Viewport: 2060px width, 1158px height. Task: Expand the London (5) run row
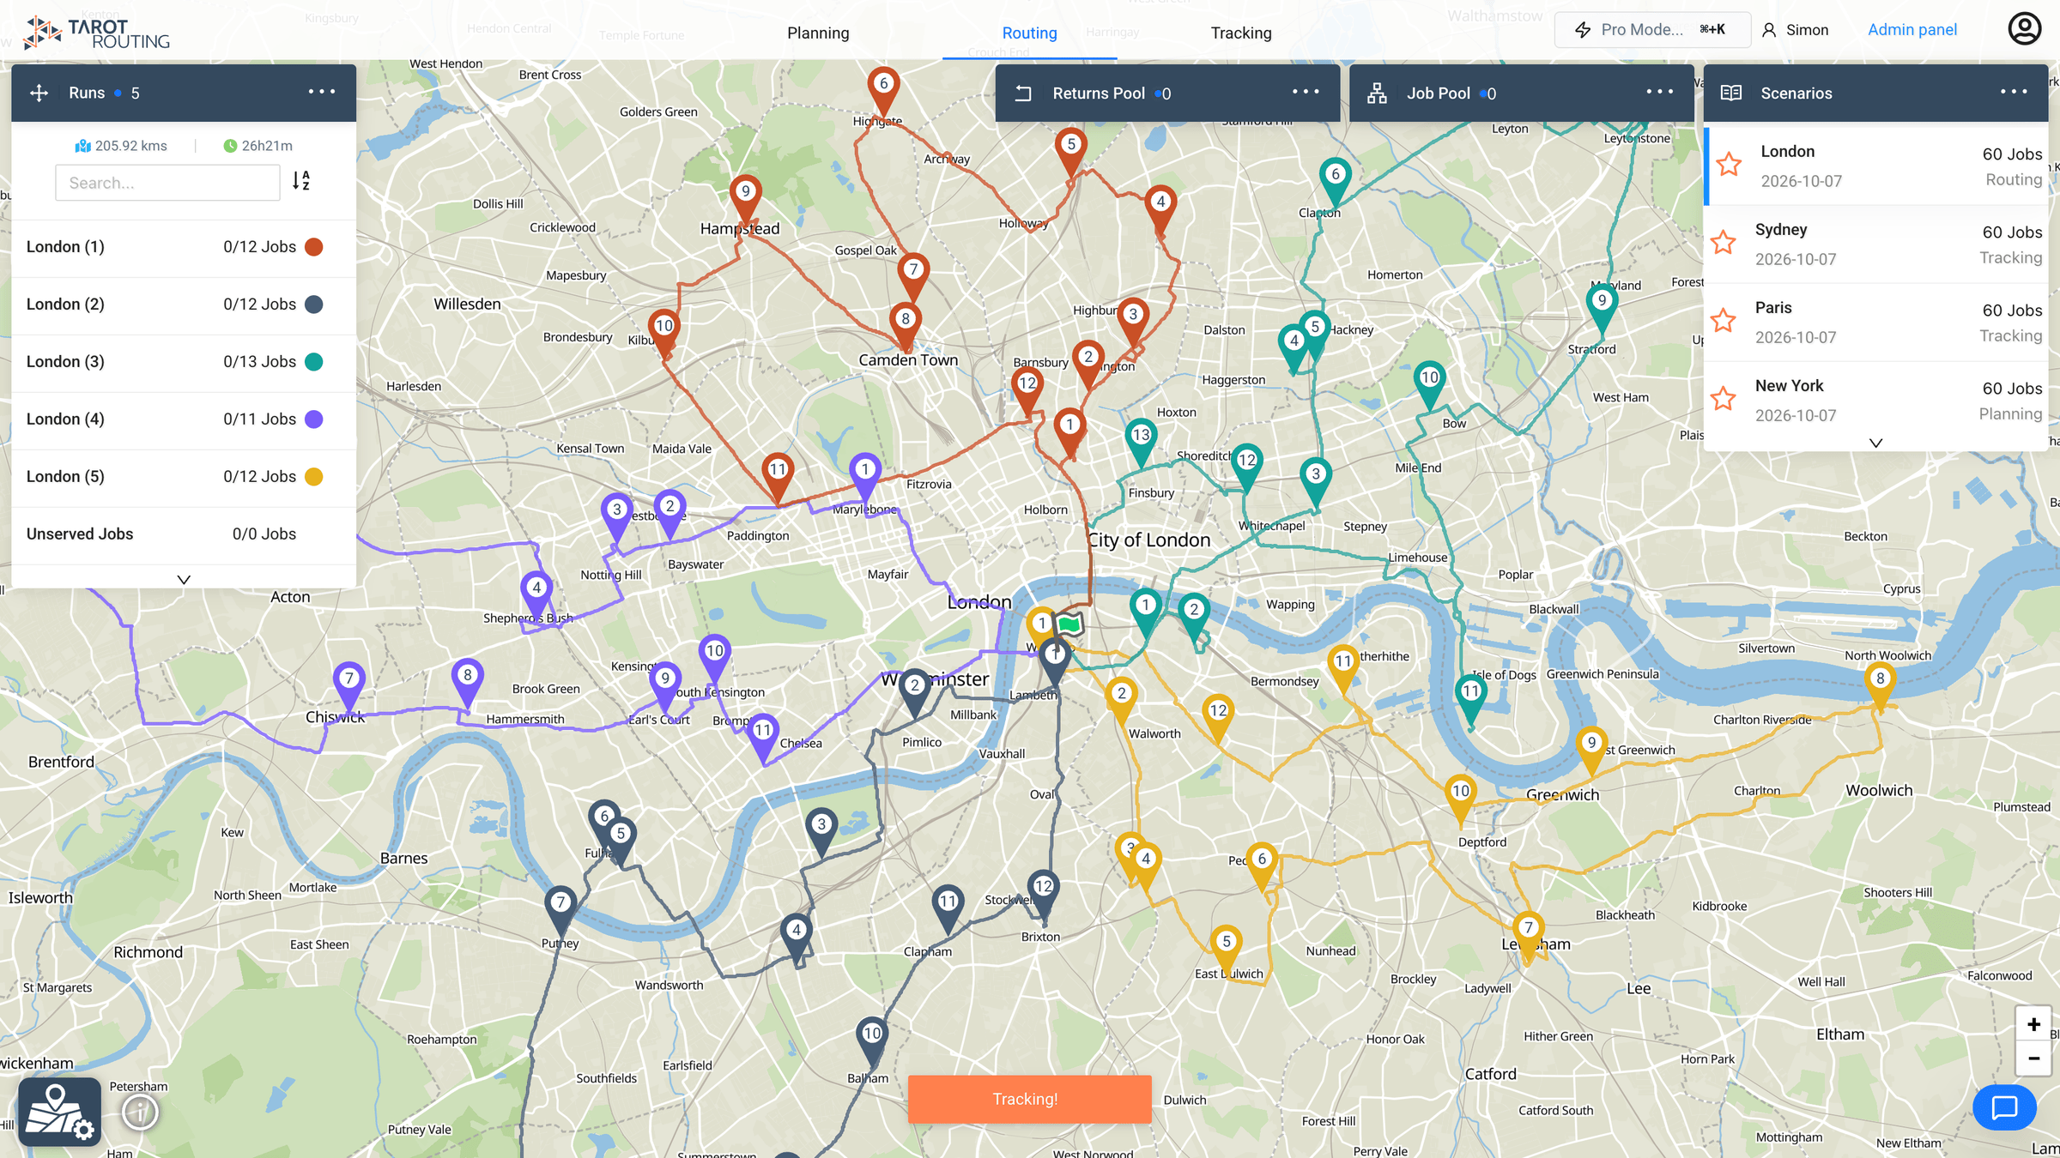click(184, 477)
